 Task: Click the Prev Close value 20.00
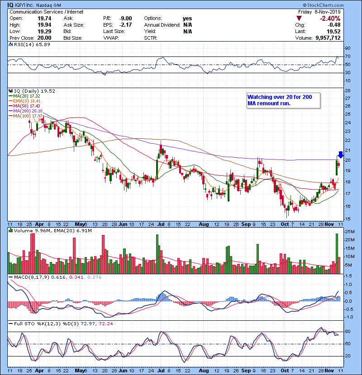(x=44, y=38)
